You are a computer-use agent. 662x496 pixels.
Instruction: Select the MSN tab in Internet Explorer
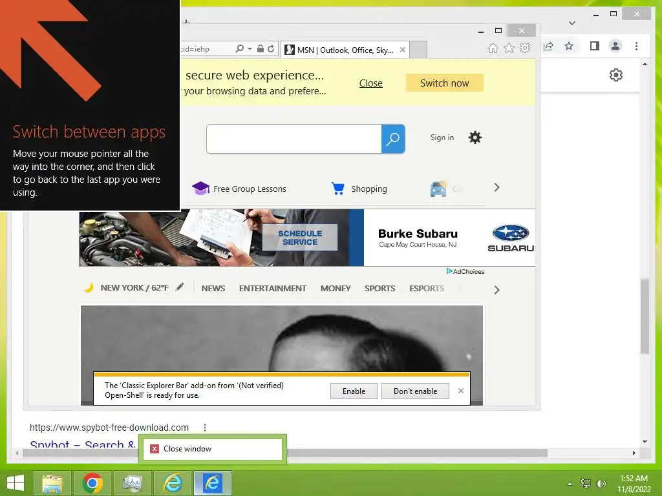(345, 50)
